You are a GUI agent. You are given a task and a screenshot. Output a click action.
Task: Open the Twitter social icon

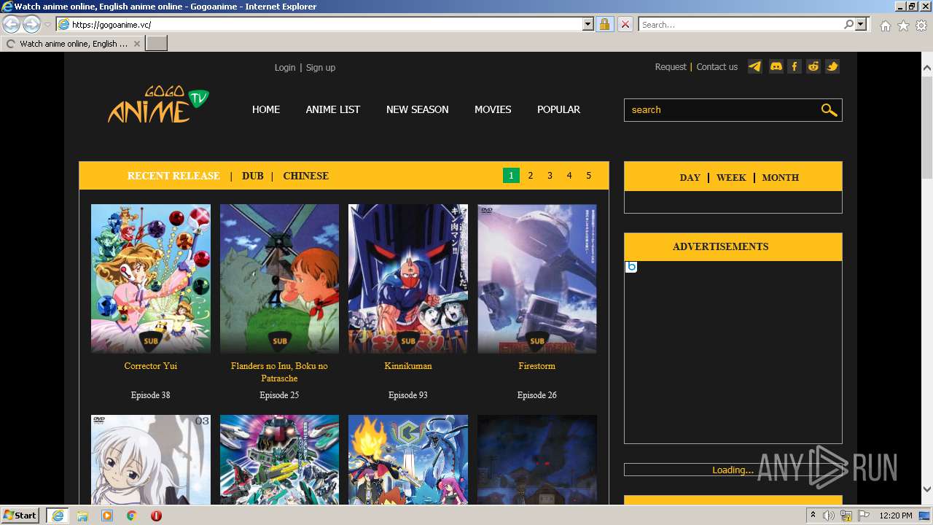click(832, 66)
